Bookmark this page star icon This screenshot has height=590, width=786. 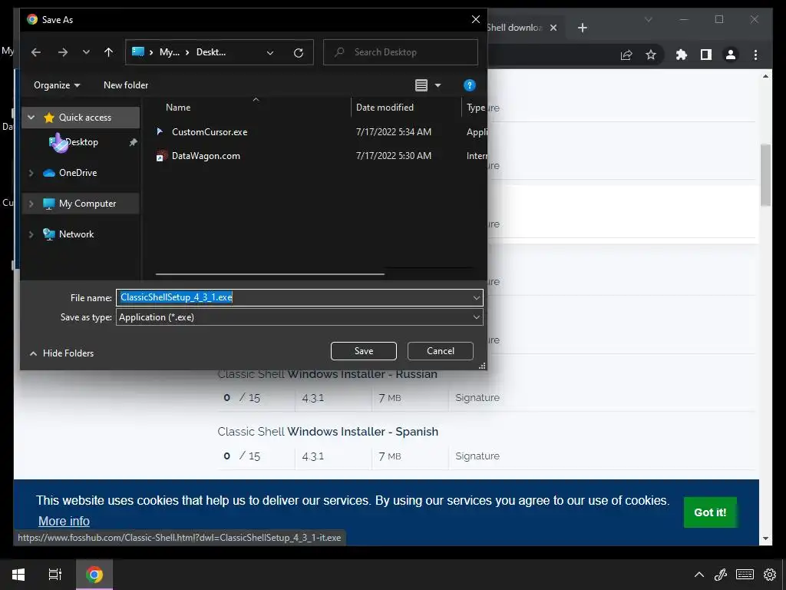[651, 55]
